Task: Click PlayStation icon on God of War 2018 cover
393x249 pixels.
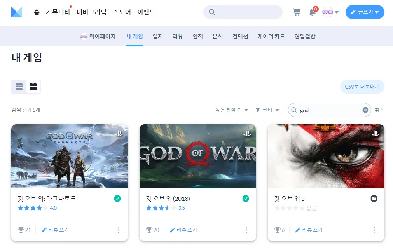Action: pos(247,133)
